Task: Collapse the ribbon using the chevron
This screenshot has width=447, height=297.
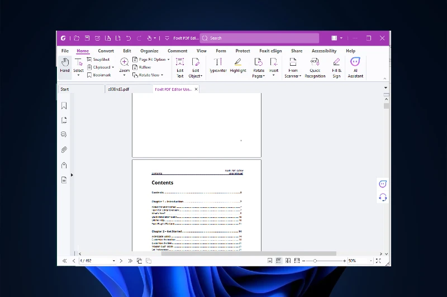Action: pos(385,79)
